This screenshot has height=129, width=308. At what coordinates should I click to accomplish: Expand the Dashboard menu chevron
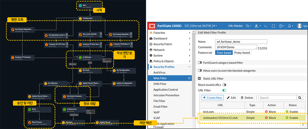tap(189, 38)
